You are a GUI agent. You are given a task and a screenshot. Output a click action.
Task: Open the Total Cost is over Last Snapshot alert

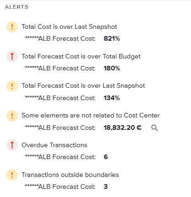69,27
